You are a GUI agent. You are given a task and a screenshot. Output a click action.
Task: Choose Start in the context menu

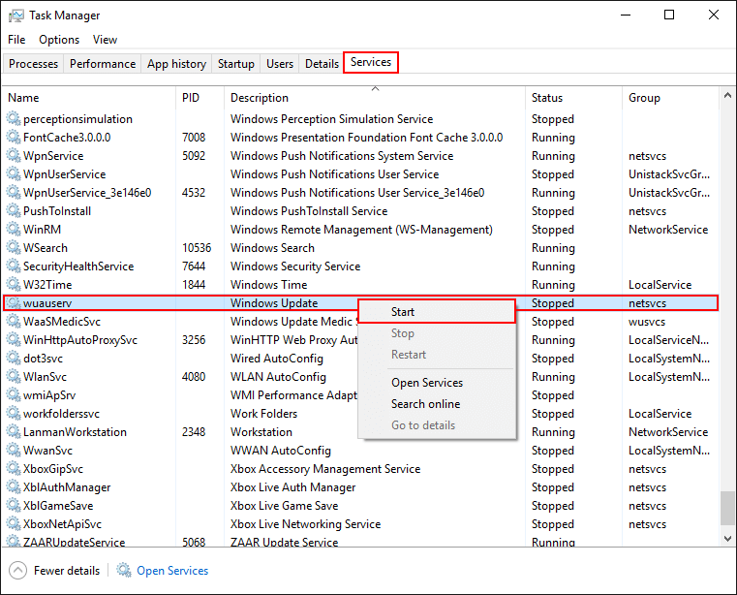pos(437,311)
